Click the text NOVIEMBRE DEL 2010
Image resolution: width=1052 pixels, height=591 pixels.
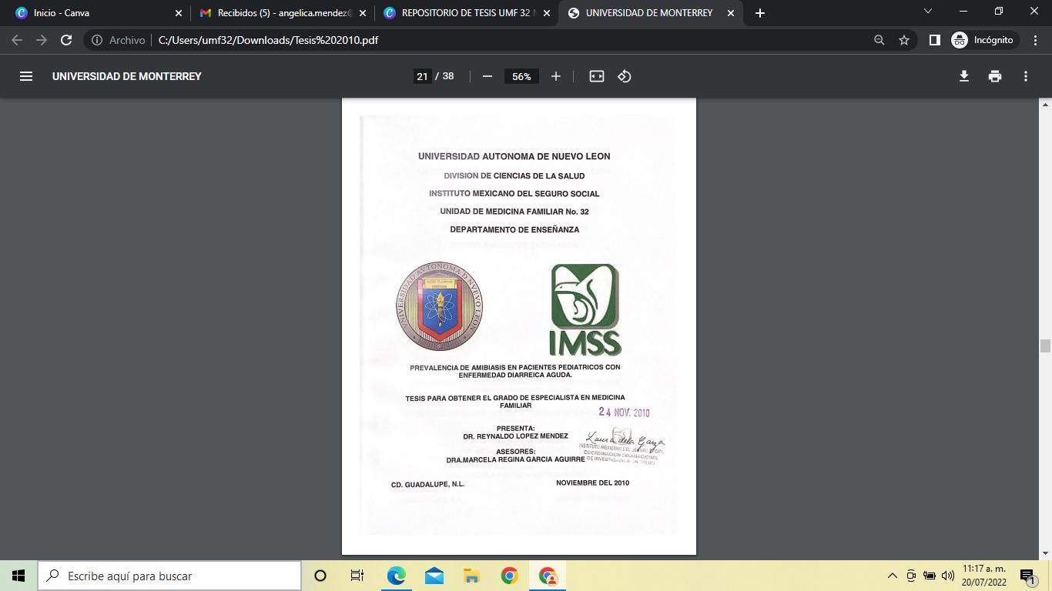pos(592,483)
